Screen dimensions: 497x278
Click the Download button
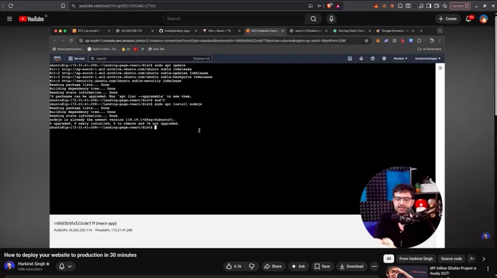pyautogui.click(x=352, y=266)
